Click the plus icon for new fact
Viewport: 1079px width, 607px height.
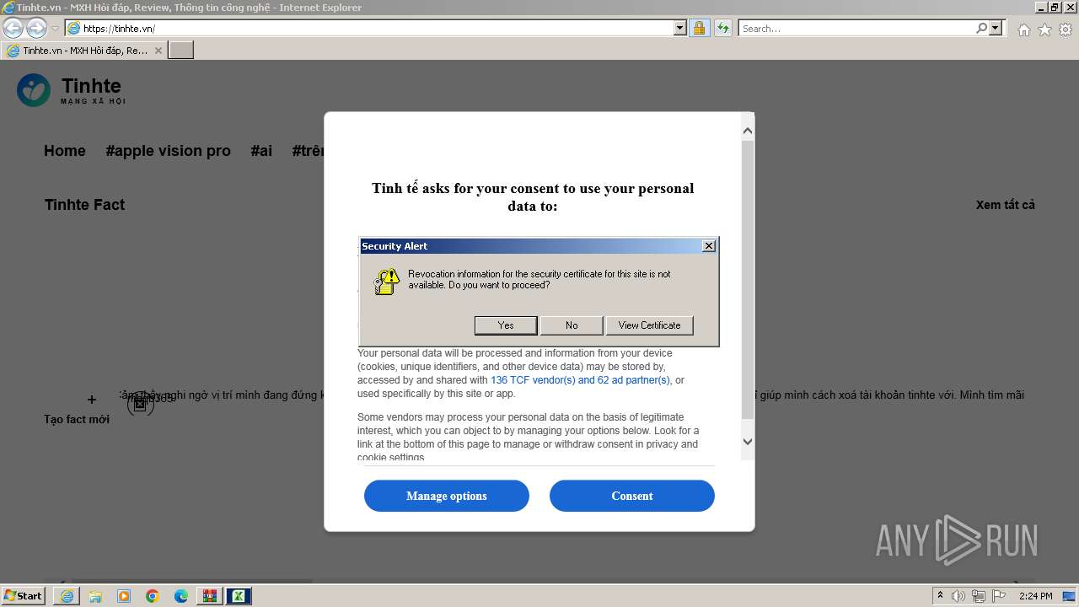92,400
